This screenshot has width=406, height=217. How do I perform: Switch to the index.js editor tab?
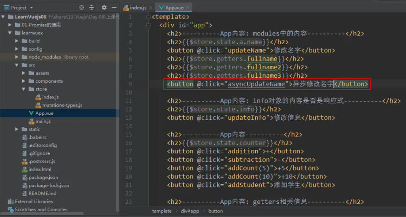pyautogui.click(x=138, y=8)
